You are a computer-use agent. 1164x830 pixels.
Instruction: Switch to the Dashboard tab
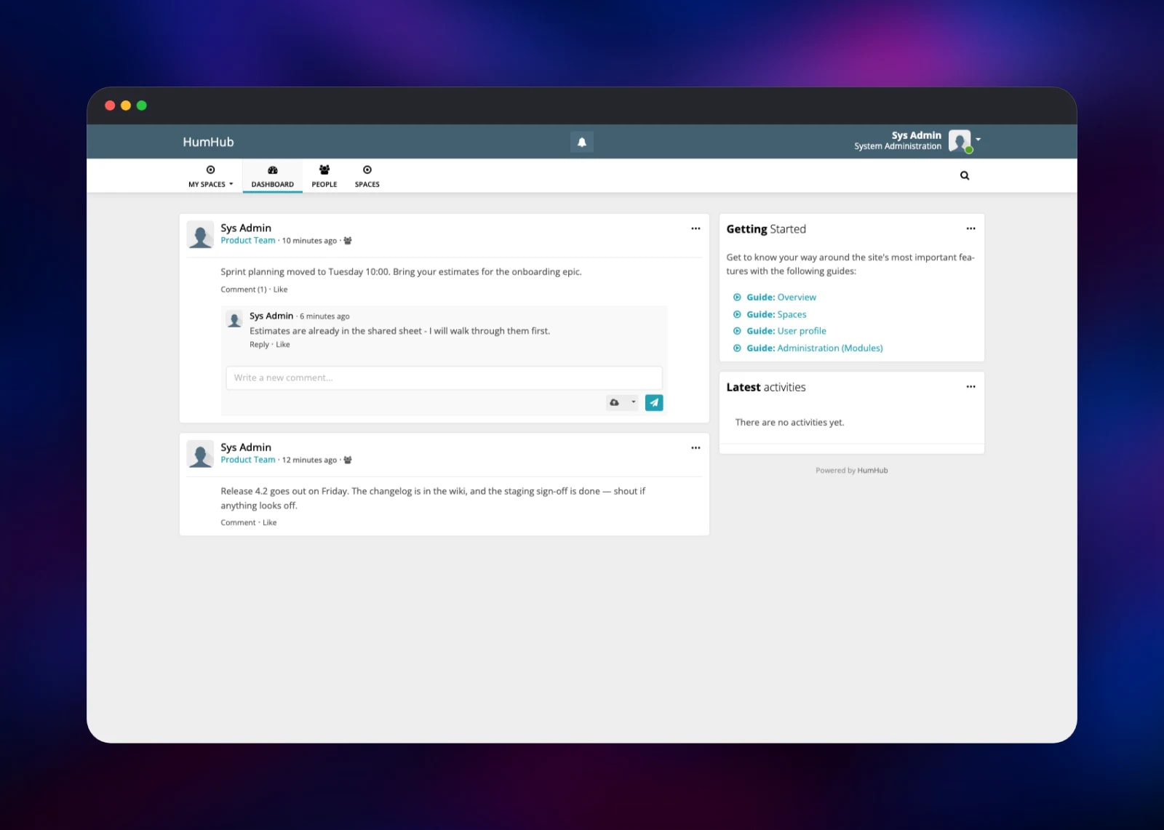point(273,176)
